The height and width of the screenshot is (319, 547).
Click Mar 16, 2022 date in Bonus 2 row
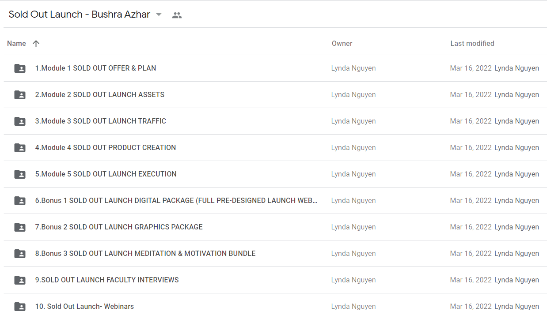tap(471, 227)
